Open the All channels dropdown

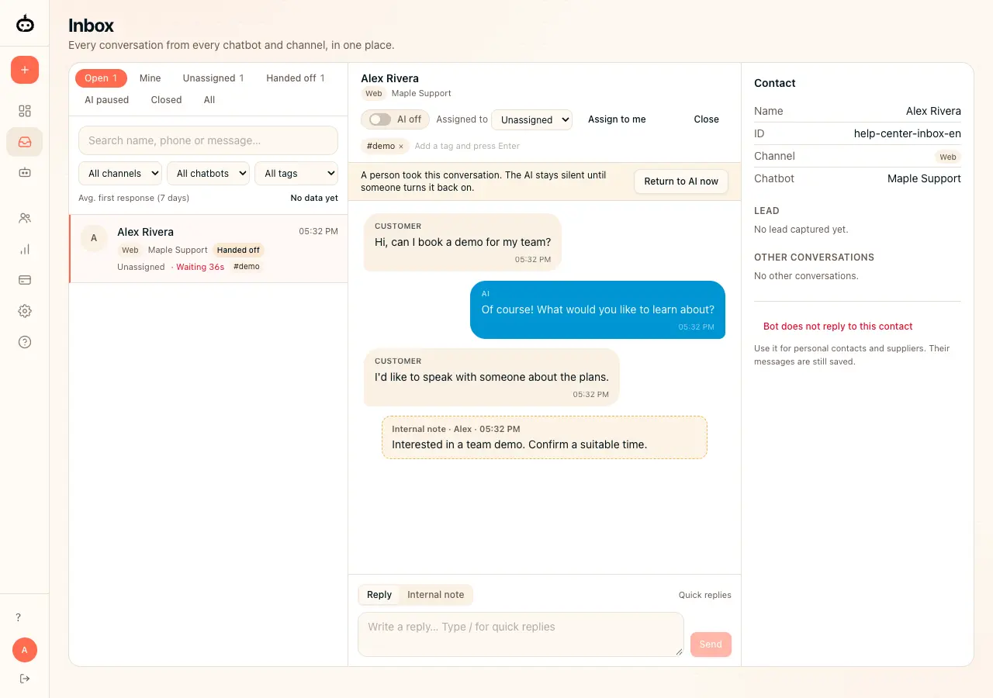click(120, 174)
